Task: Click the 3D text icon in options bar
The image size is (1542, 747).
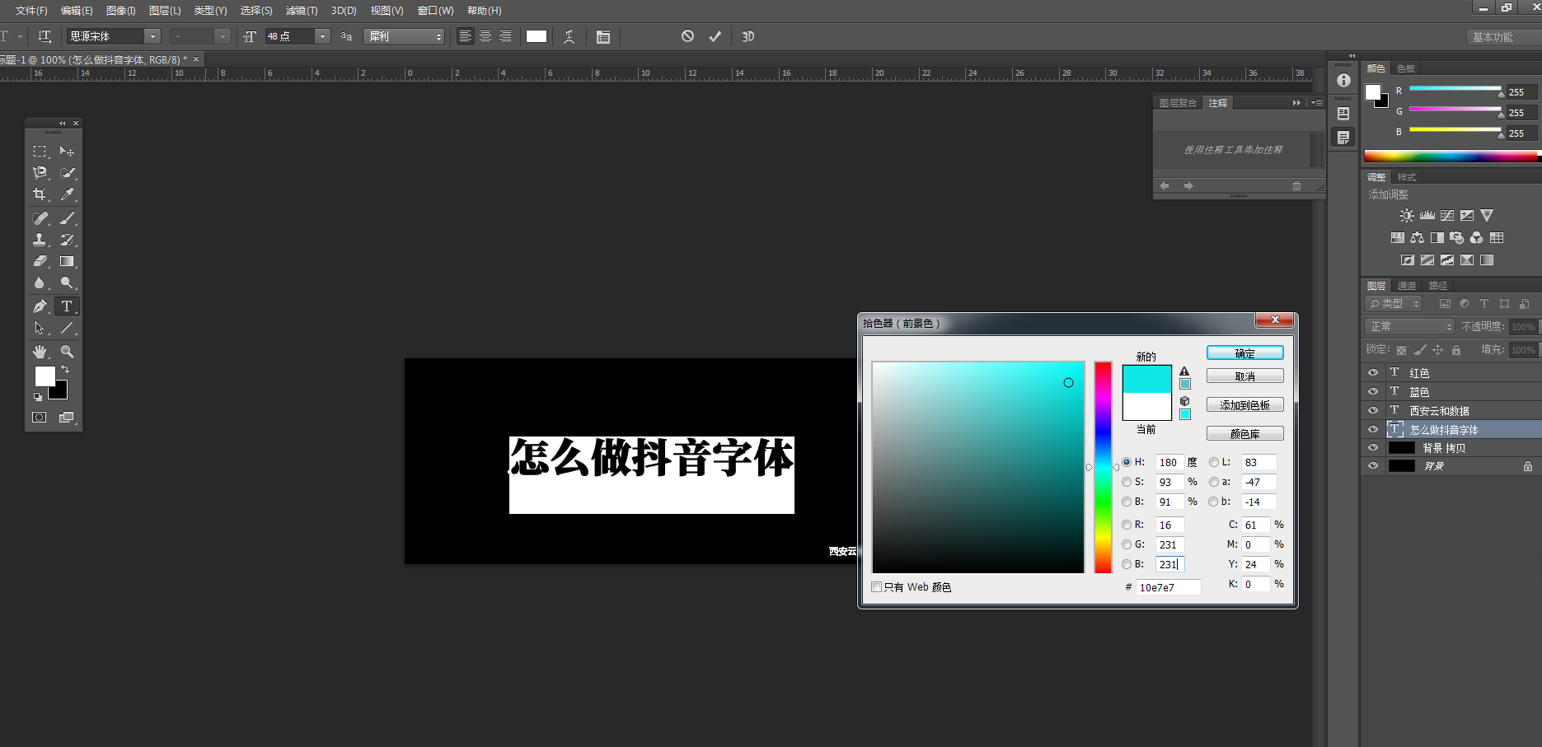Action: tap(748, 36)
